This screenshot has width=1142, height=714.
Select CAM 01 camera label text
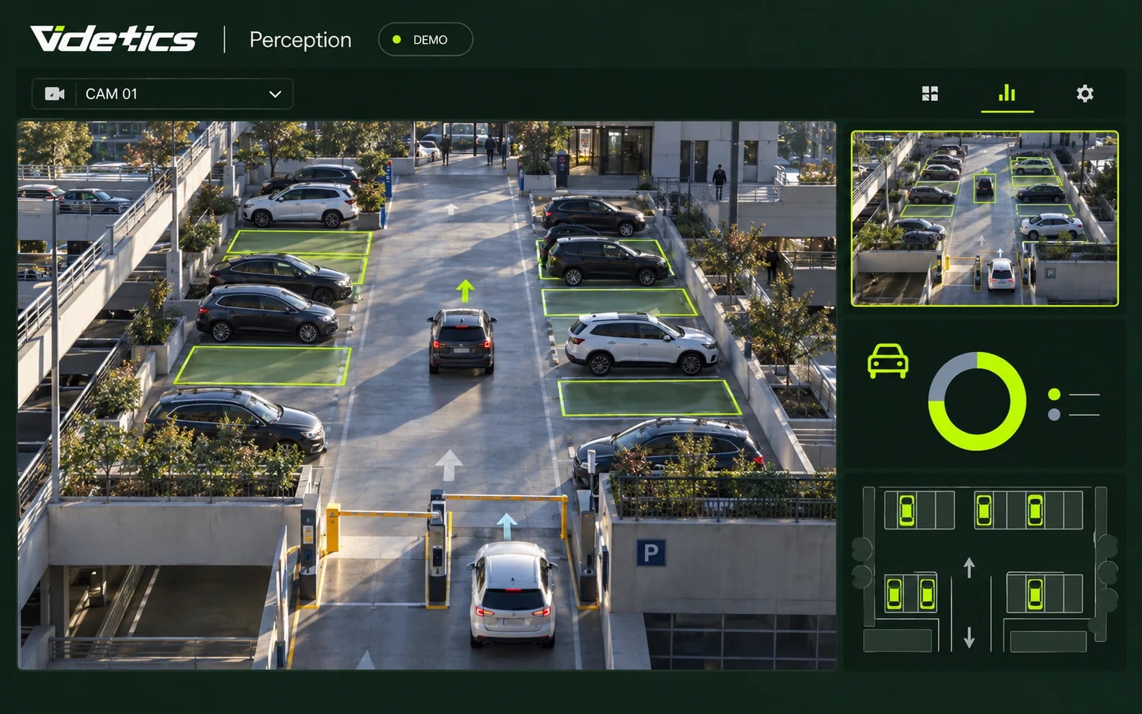tap(112, 94)
